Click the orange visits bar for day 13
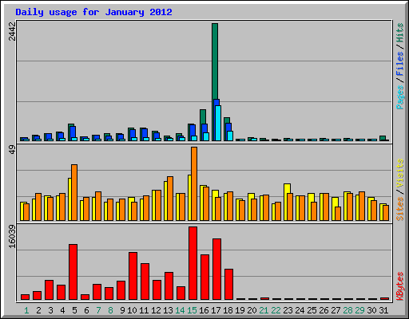This screenshot has width=409, height=319. [x=170, y=199]
